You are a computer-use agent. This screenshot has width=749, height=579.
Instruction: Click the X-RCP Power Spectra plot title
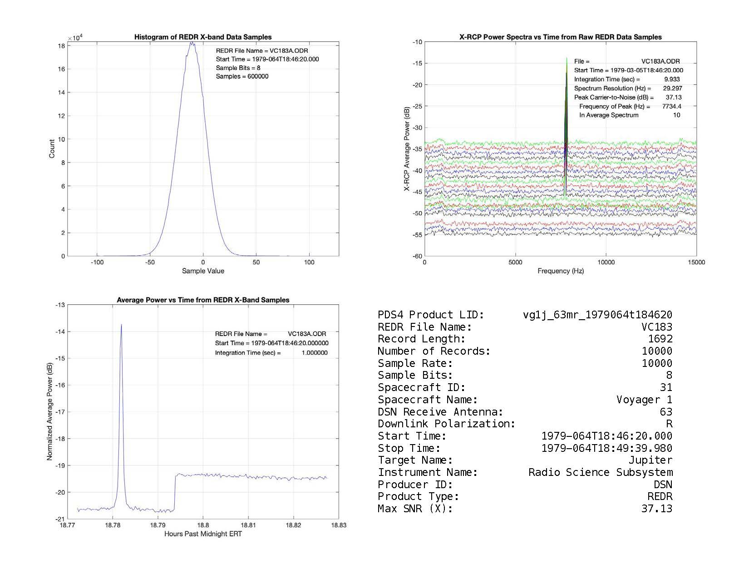tap(560, 37)
